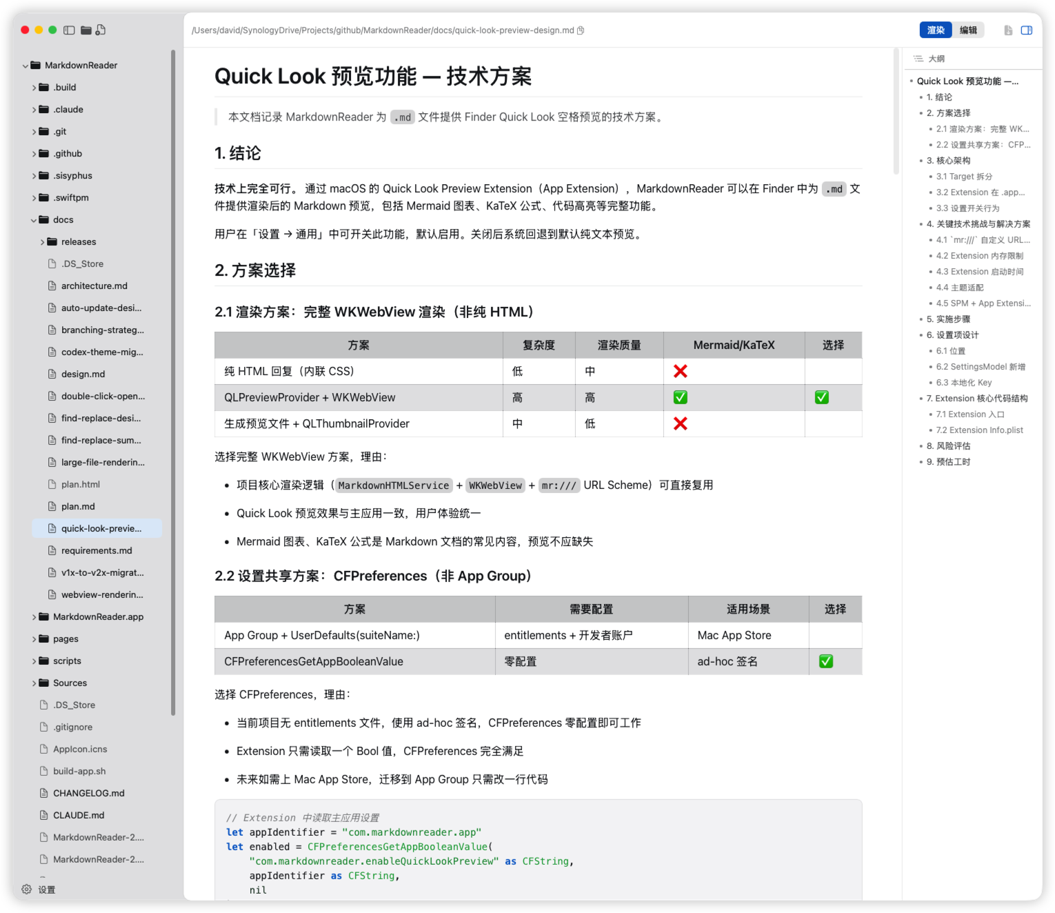Expand the .build folder
This screenshot has height=913, width=1055.
coord(34,88)
